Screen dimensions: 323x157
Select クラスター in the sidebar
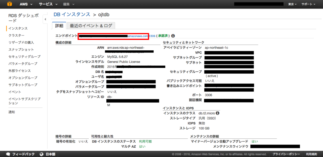(x=16, y=35)
